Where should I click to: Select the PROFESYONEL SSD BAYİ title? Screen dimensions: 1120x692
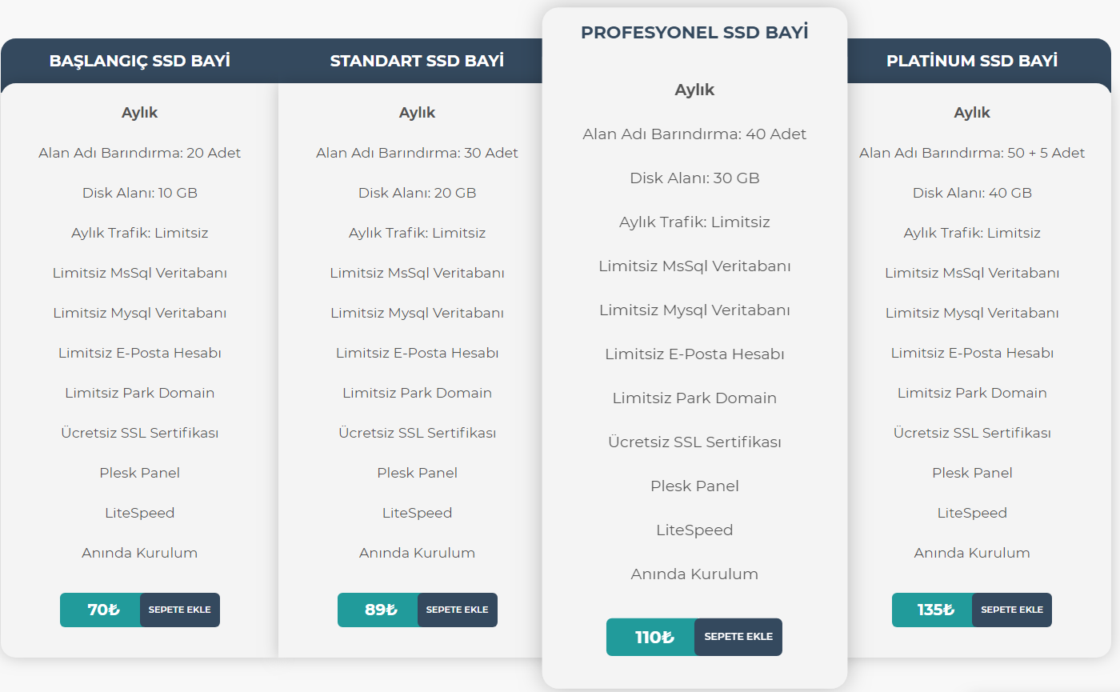(x=694, y=33)
